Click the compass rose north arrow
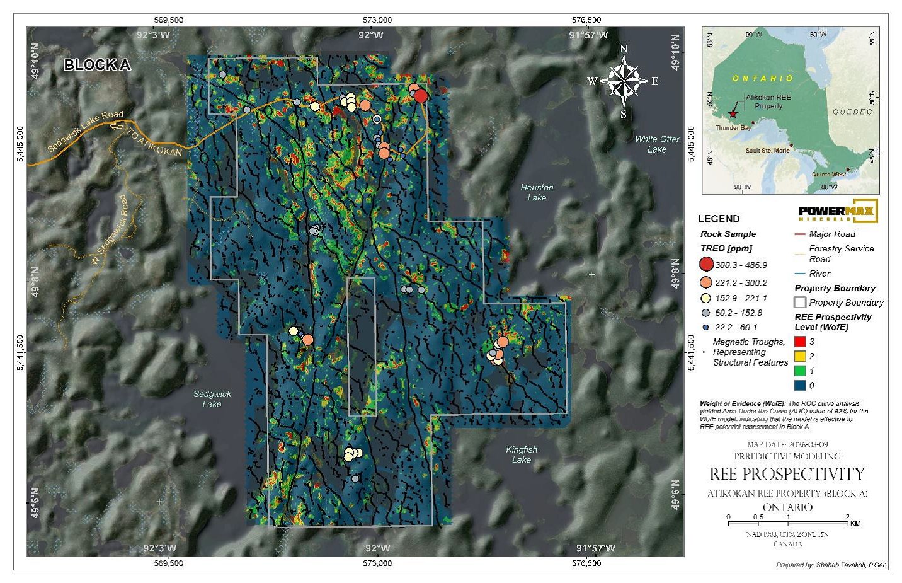Screen dimensions: 902x583 click(624, 63)
